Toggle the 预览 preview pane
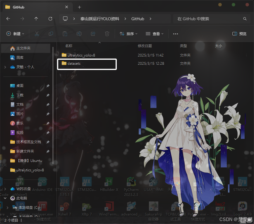The height and width of the screenshot is (224, 254). [239, 34]
